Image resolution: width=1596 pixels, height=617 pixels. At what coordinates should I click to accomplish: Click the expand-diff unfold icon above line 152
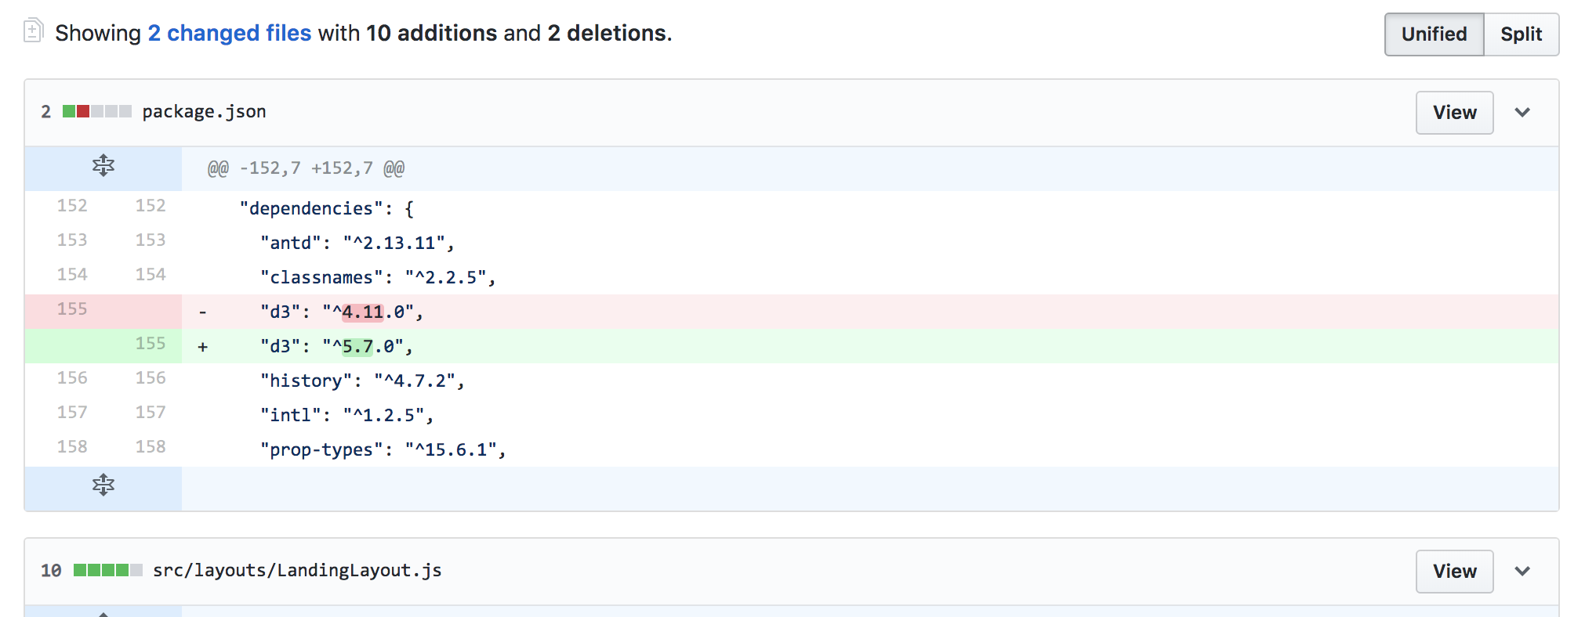103,167
